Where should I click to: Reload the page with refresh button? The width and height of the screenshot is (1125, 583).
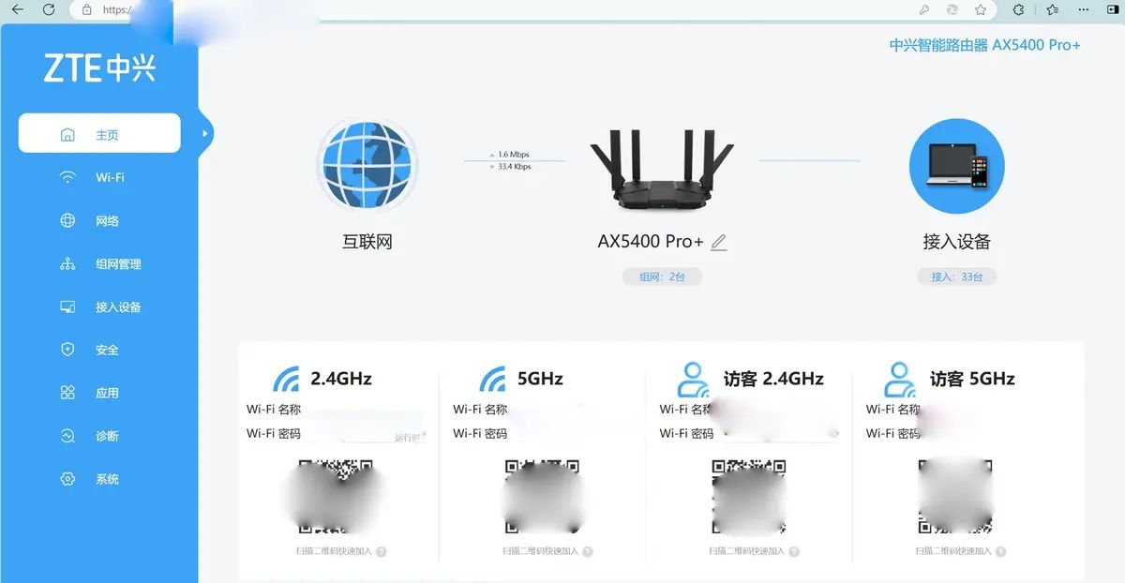point(49,9)
